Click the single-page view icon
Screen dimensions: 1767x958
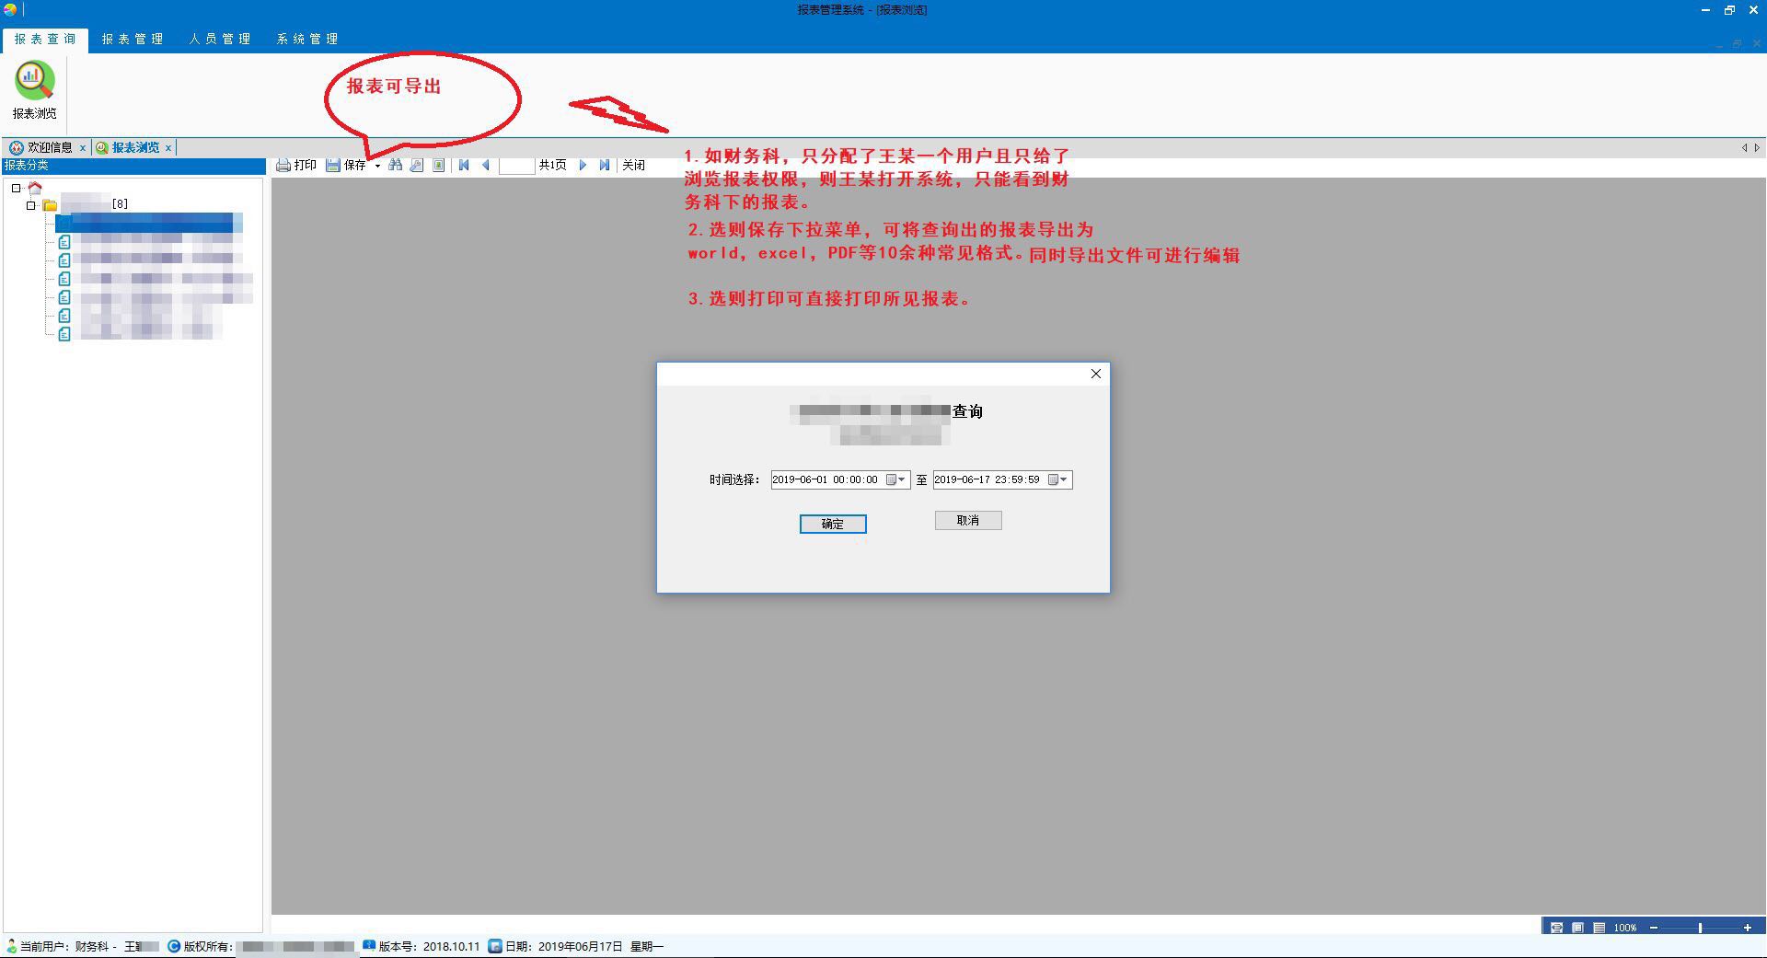coord(1577,928)
